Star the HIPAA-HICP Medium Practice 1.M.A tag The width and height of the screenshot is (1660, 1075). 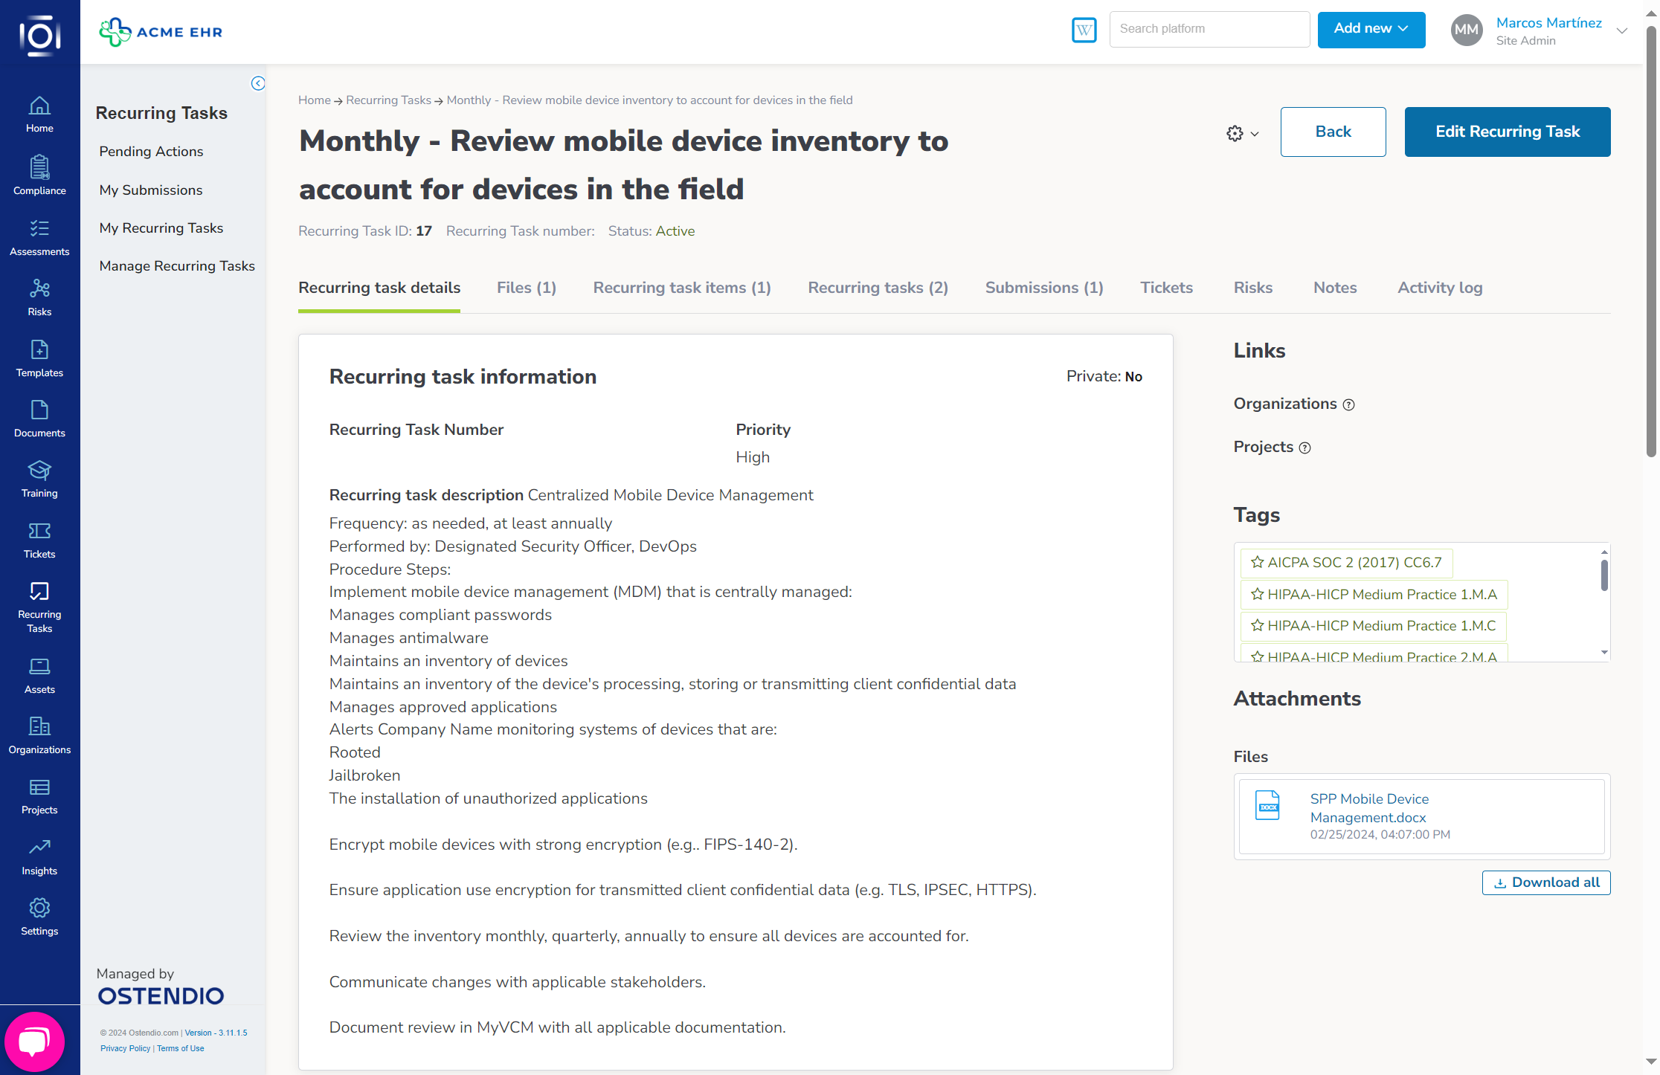pyautogui.click(x=1258, y=594)
